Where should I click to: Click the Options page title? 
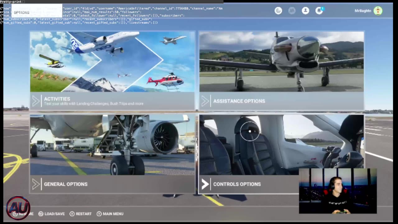tap(21, 12)
